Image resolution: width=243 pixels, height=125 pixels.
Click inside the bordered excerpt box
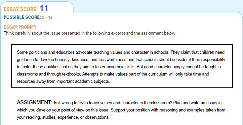tap(122, 66)
